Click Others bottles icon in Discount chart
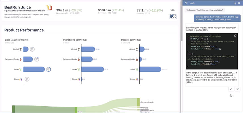Image resolution: width=243 pixels, height=113 pixels. point(137,79)
